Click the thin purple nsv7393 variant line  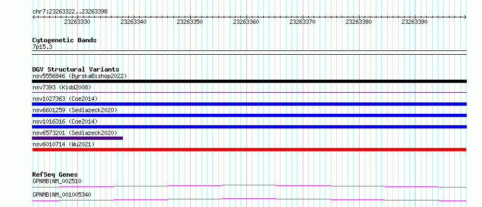click(249, 92)
